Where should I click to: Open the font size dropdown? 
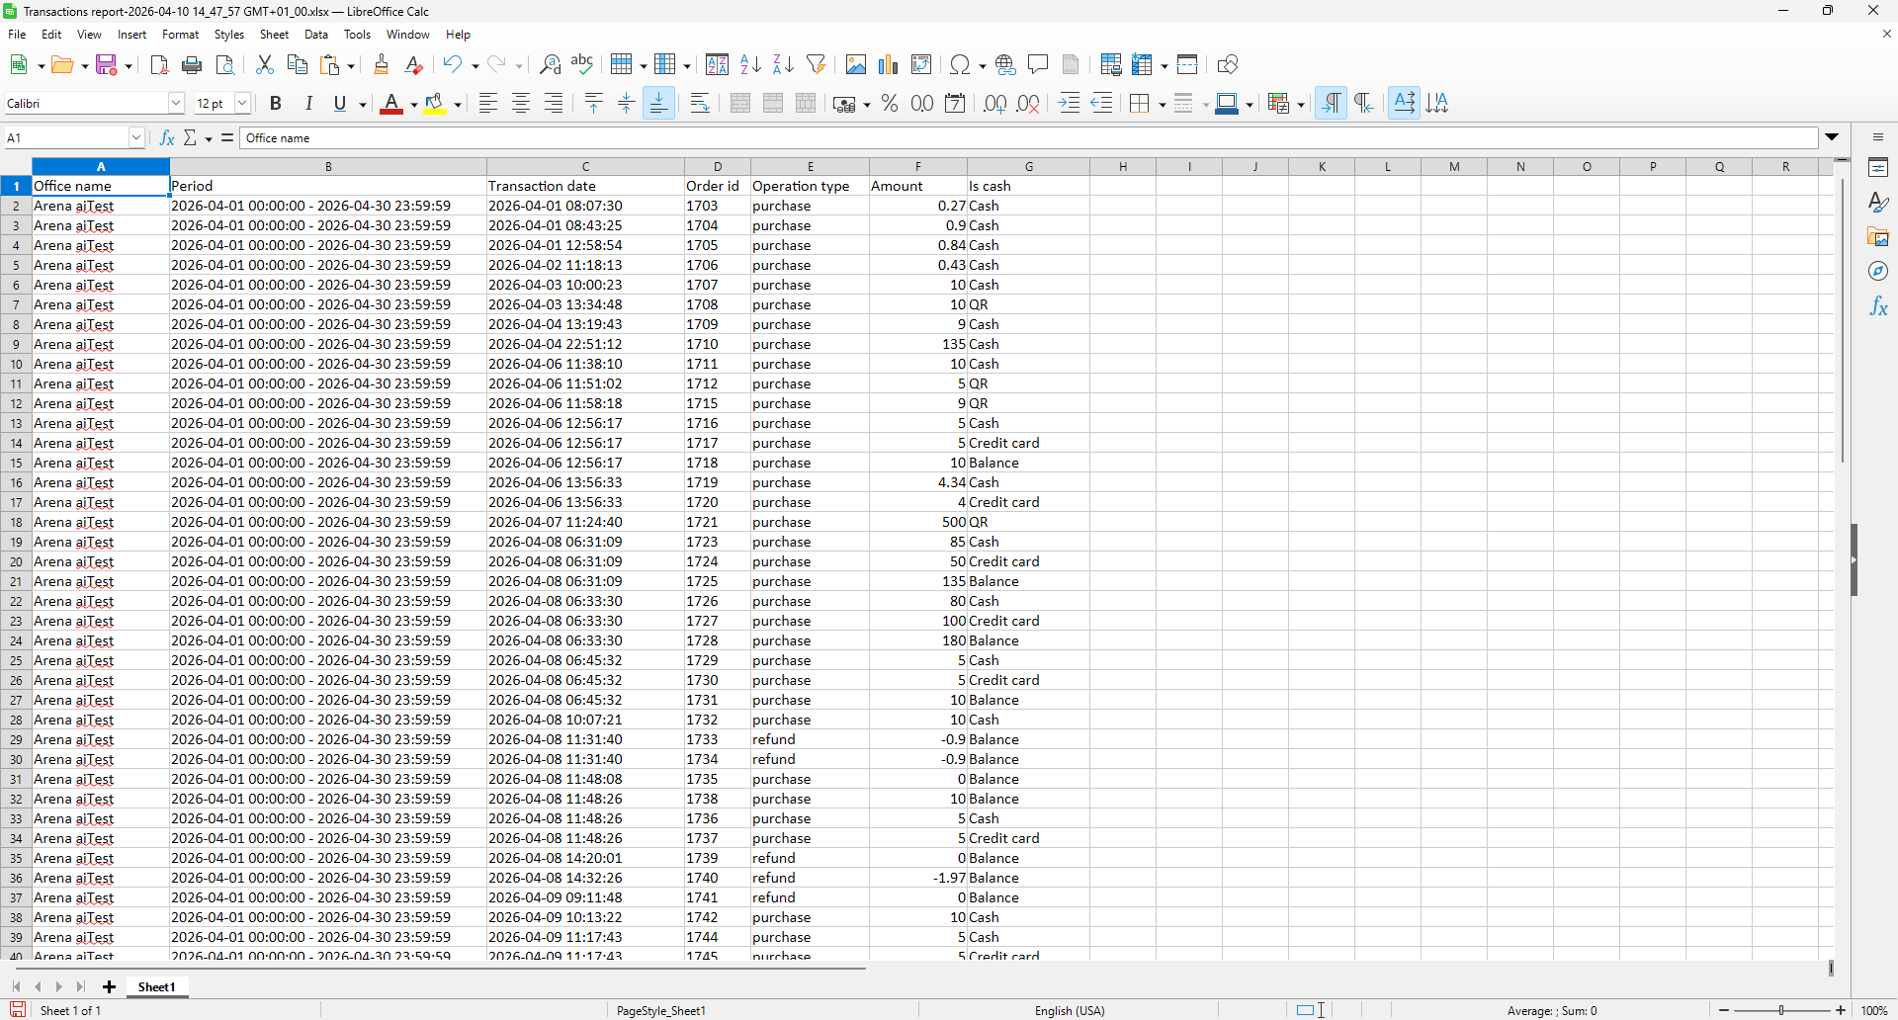pos(242,103)
